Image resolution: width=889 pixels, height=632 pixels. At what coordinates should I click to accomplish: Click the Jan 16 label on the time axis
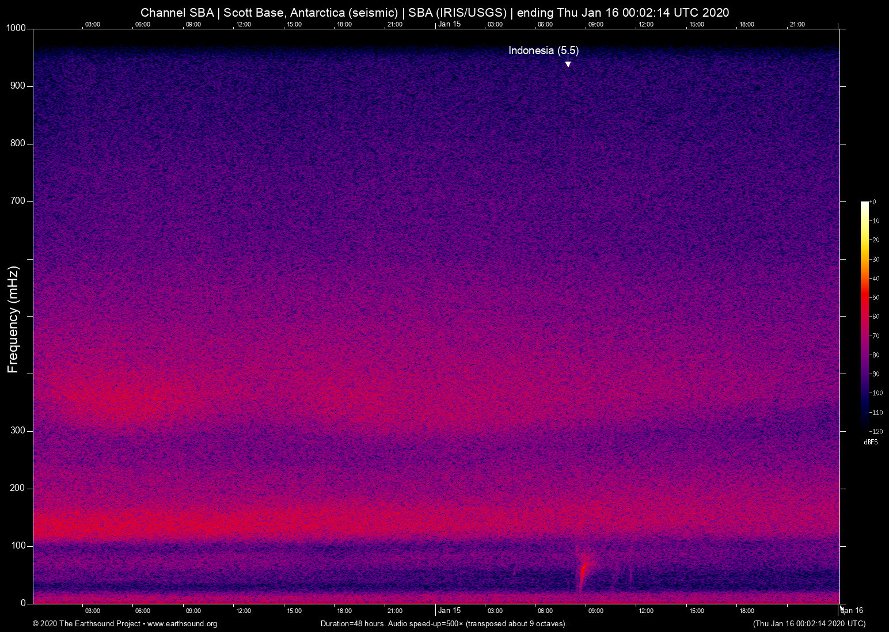click(x=852, y=611)
